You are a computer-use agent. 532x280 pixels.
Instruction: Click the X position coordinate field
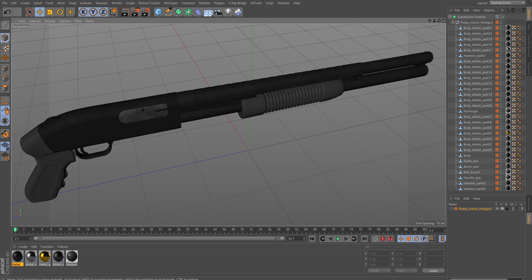tap(379, 253)
